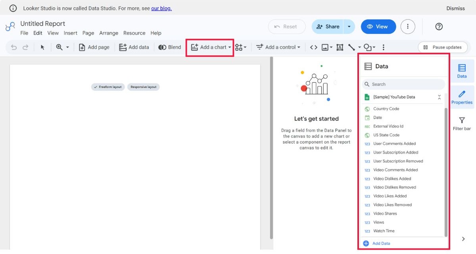Screen dimensions: 476x254
Task: Open the View menu
Action: [53, 33]
